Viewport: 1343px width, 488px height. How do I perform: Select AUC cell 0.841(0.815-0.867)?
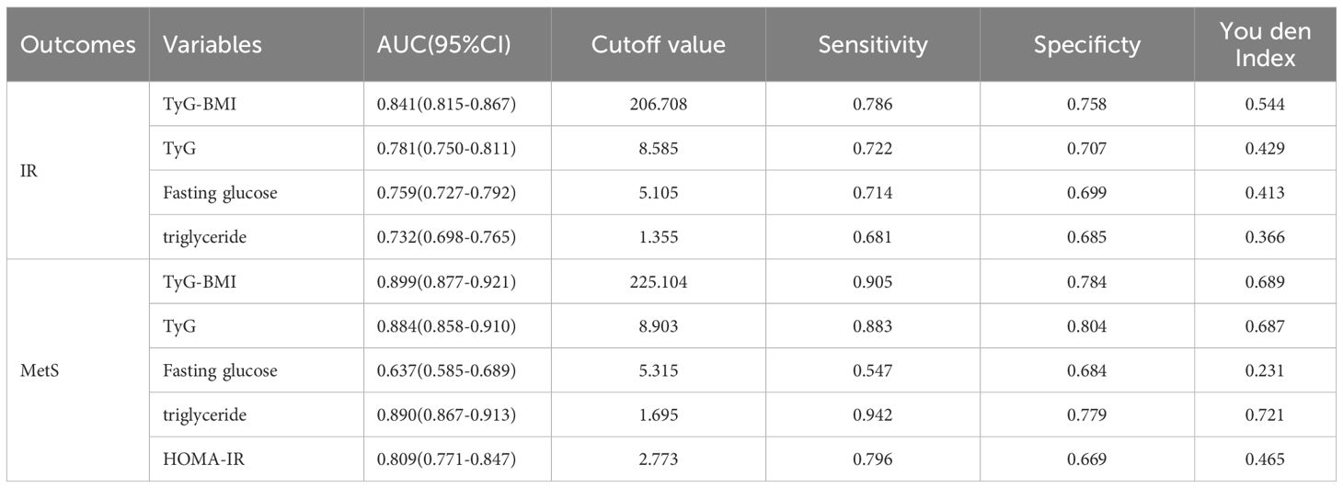[x=441, y=105]
